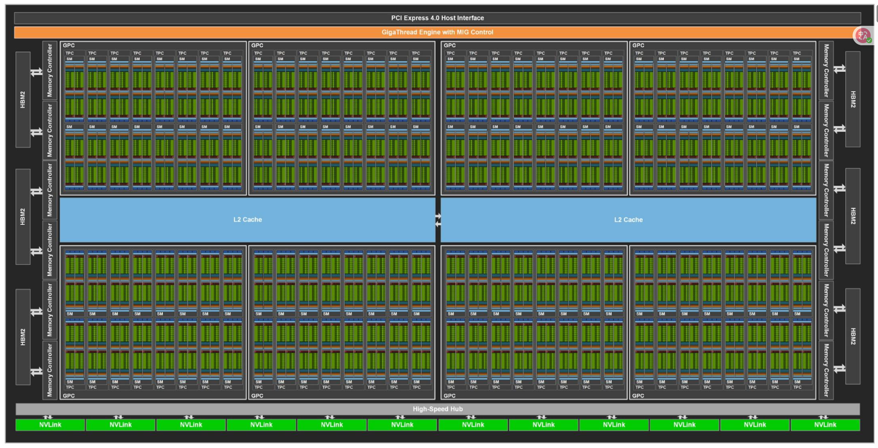Click the middle HBM2 block on the left side
This screenshot has width=878, height=448.
point(23,216)
